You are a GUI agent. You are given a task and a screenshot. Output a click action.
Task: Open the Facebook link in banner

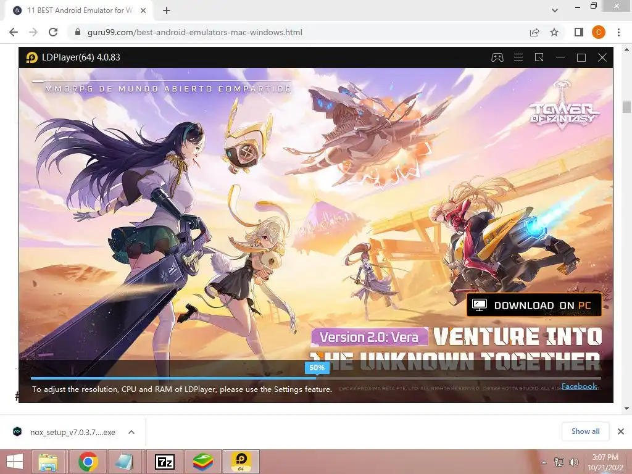[x=579, y=386]
